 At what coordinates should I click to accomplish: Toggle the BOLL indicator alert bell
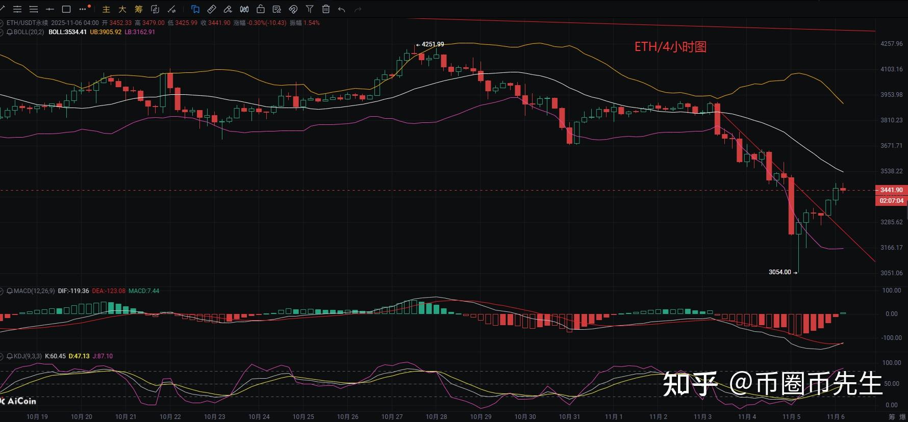point(10,32)
